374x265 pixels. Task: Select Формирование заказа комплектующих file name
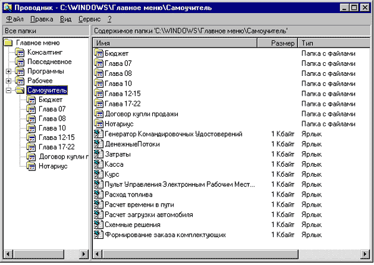(165, 235)
